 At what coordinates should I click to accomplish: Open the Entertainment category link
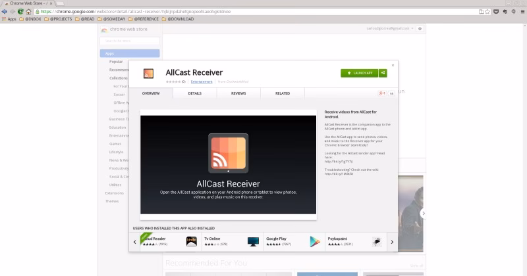(202, 81)
